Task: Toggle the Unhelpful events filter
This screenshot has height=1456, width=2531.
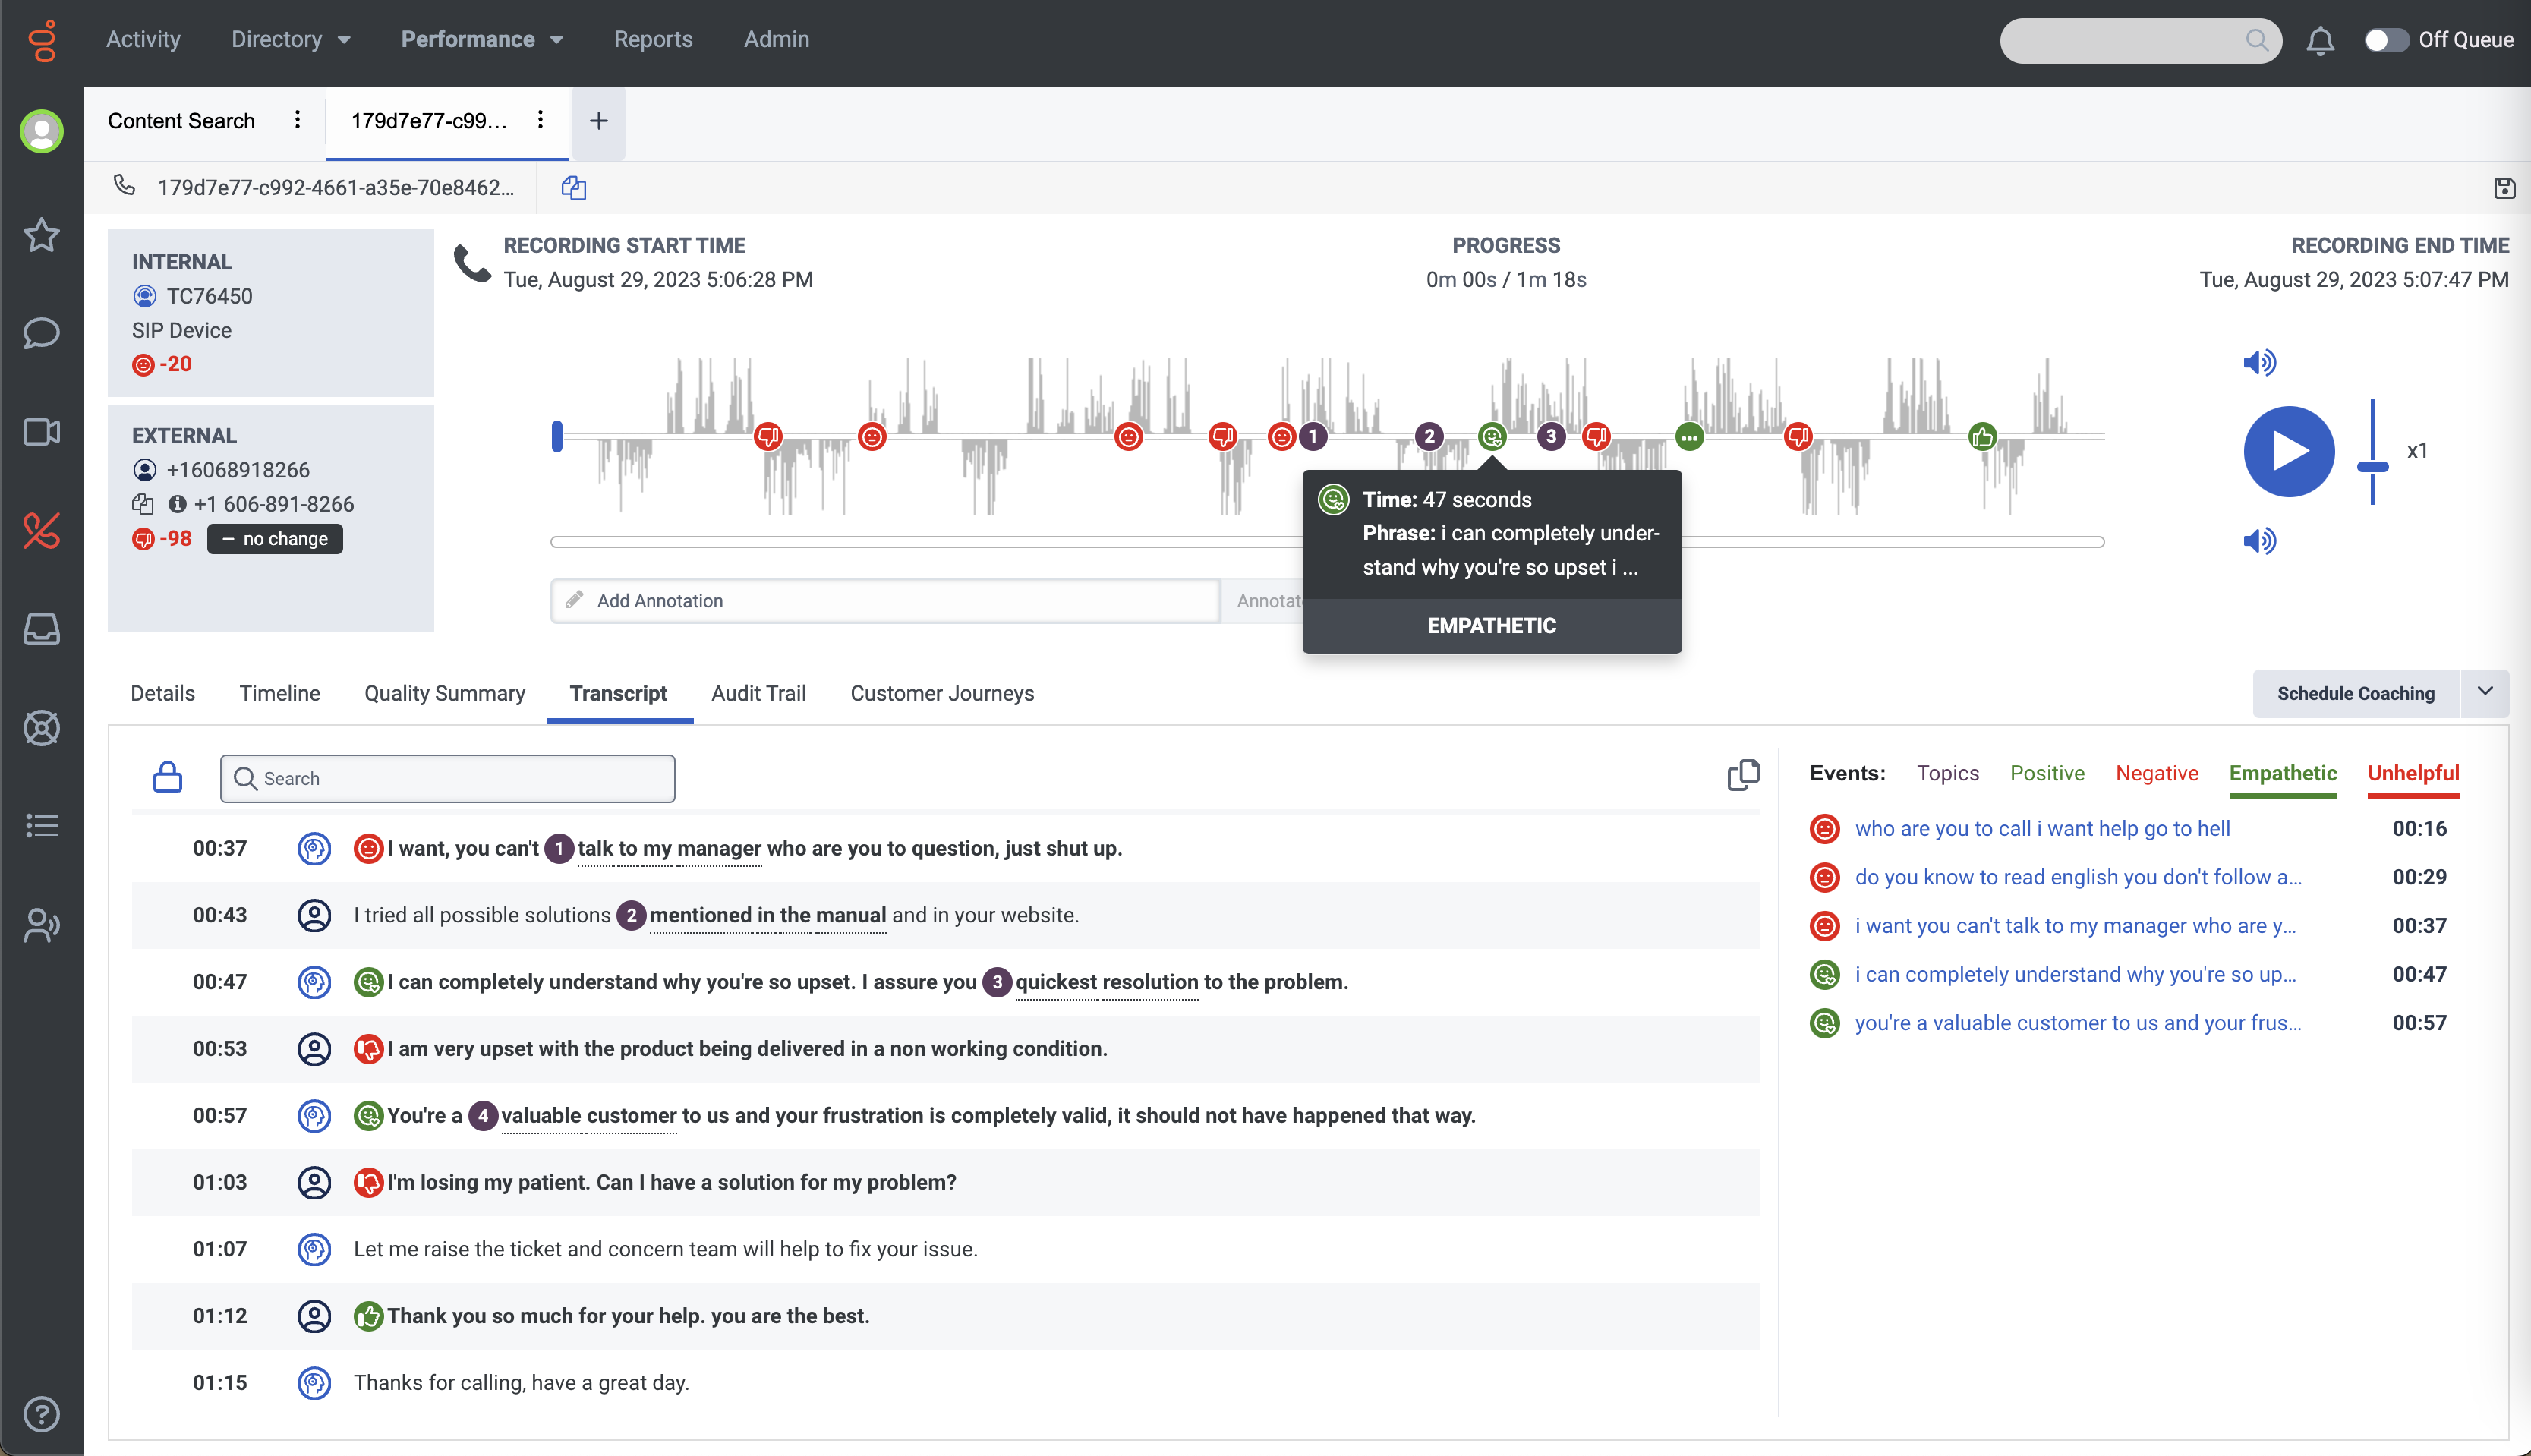Action: (x=2413, y=773)
